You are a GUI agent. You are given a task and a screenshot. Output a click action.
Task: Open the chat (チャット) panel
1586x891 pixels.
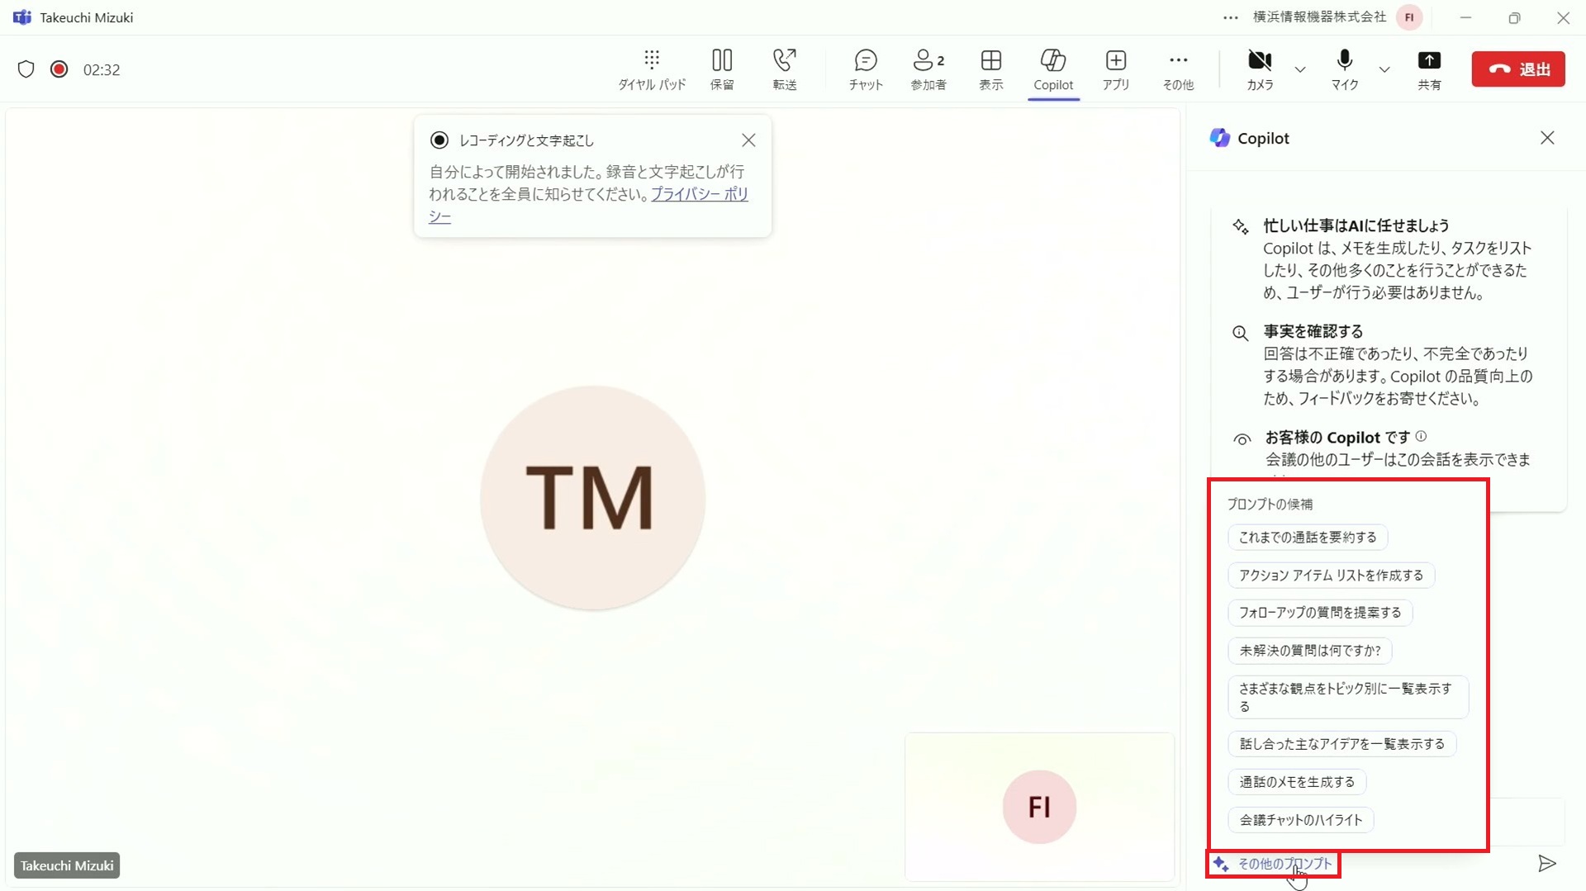(866, 69)
